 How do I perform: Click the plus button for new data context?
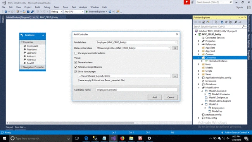click(175, 48)
